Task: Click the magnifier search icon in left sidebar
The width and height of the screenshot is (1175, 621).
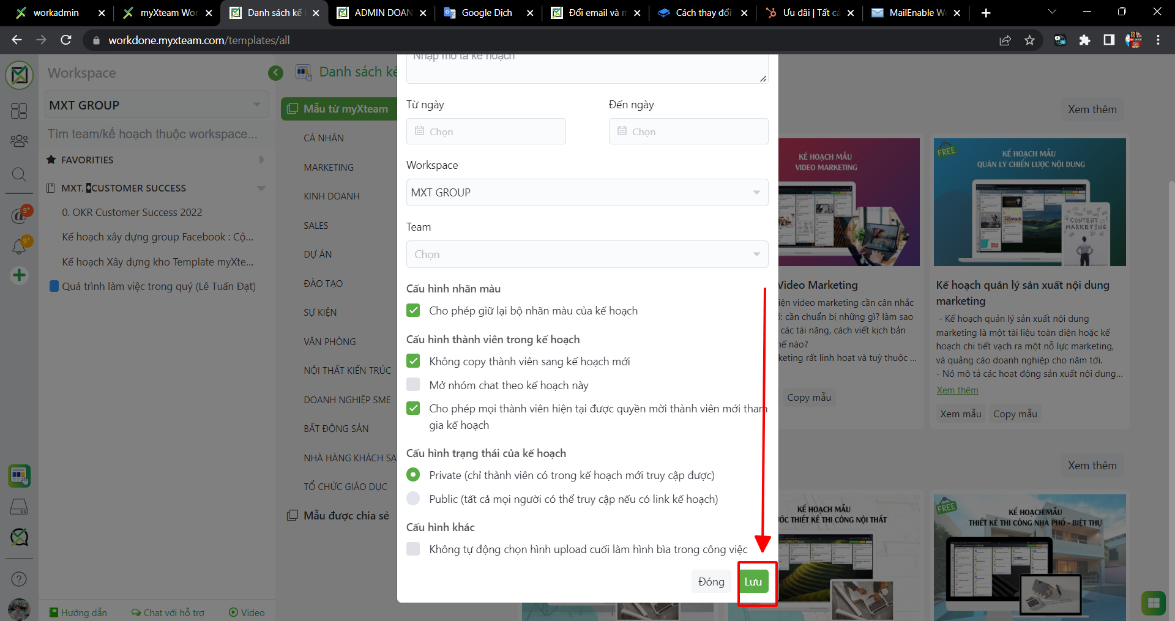Action: (19, 175)
